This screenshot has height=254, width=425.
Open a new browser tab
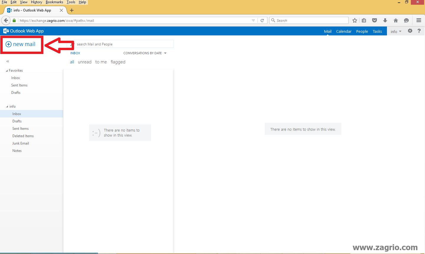click(72, 10)
